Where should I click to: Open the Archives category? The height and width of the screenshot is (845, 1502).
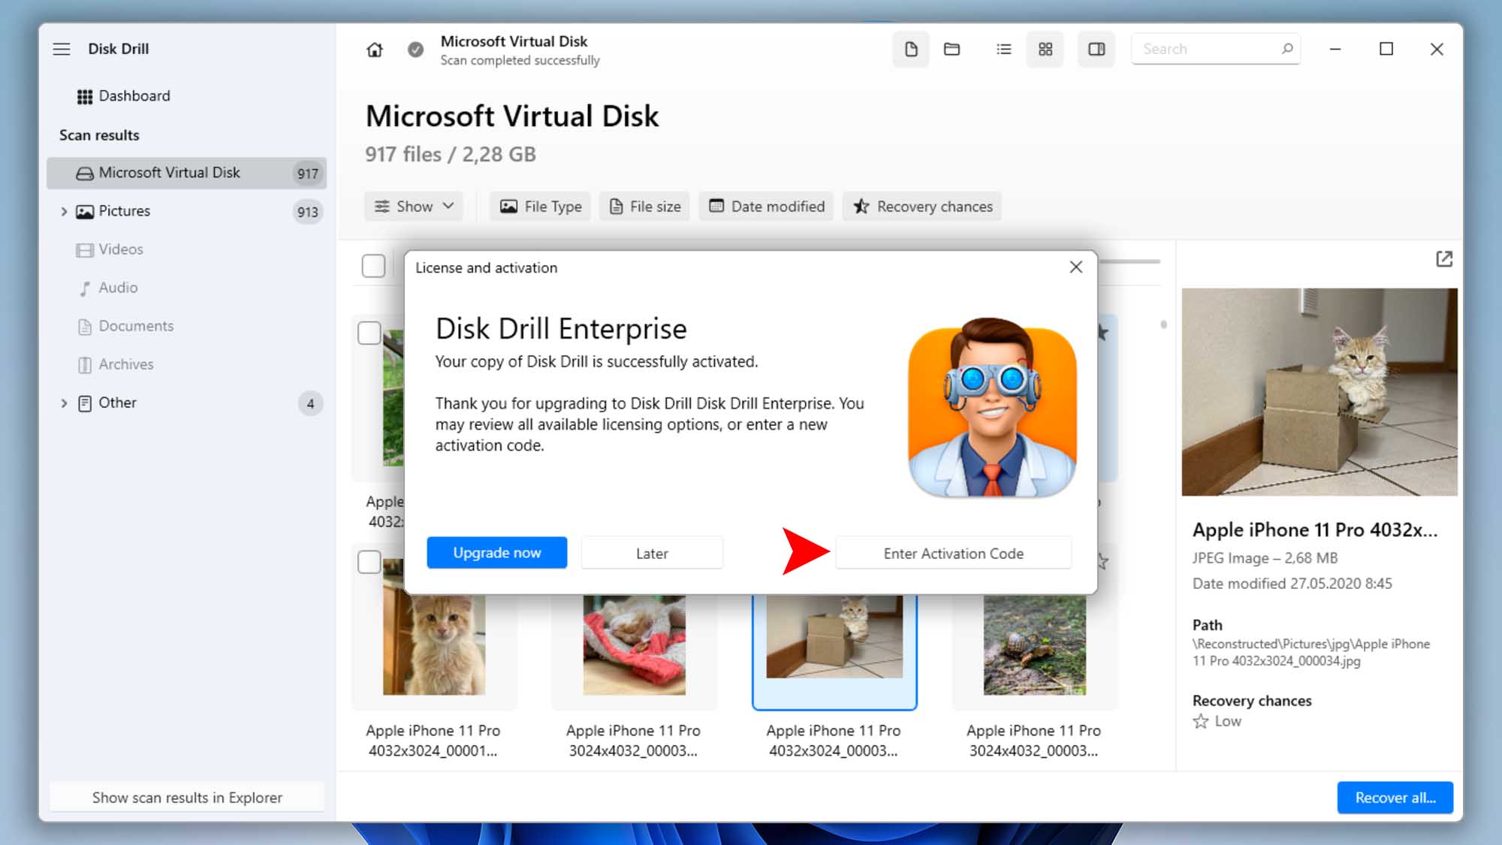[116, 364]
